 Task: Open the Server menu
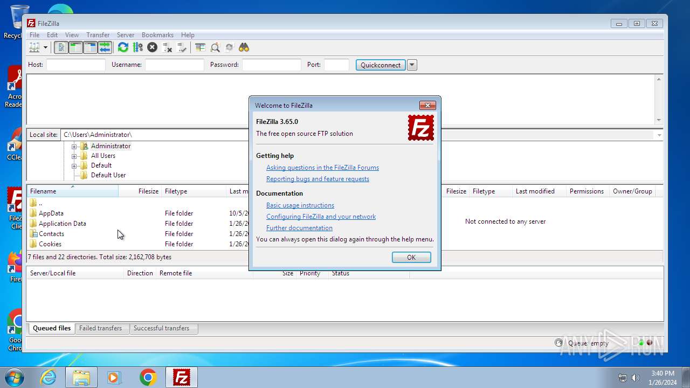[126, 35]
